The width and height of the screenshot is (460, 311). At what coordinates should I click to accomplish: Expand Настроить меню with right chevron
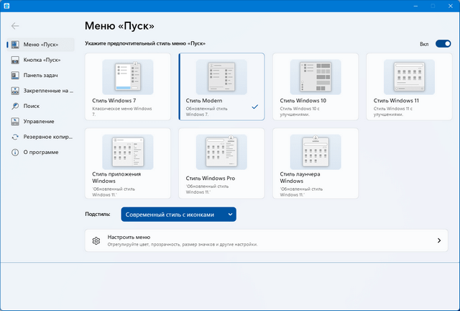[438, 240]
